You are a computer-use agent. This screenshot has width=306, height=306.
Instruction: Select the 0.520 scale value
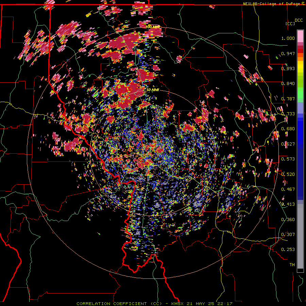288,174
